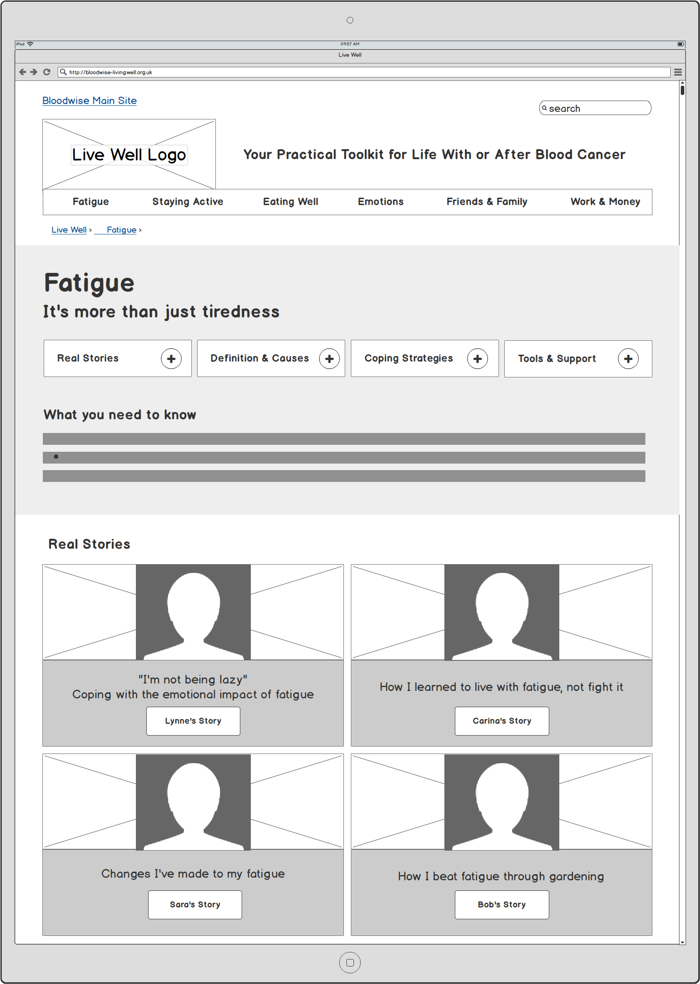Click the scrollbar down arrow

point(683,942)
